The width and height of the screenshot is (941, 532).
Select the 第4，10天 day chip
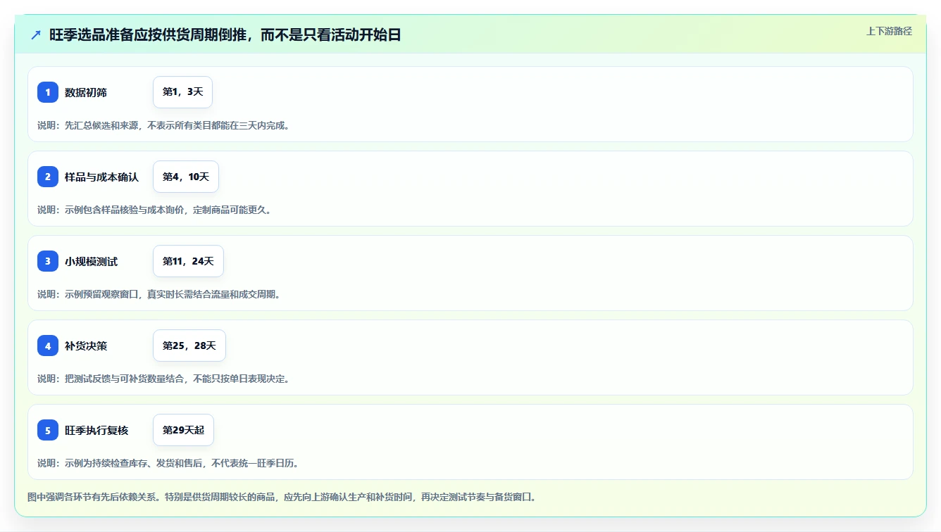click(186, 177)
